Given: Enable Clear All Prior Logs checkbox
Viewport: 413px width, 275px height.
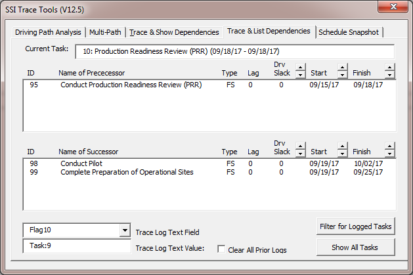Looking at the screenshot, I should pyautogui.click(x=221, y=249).
